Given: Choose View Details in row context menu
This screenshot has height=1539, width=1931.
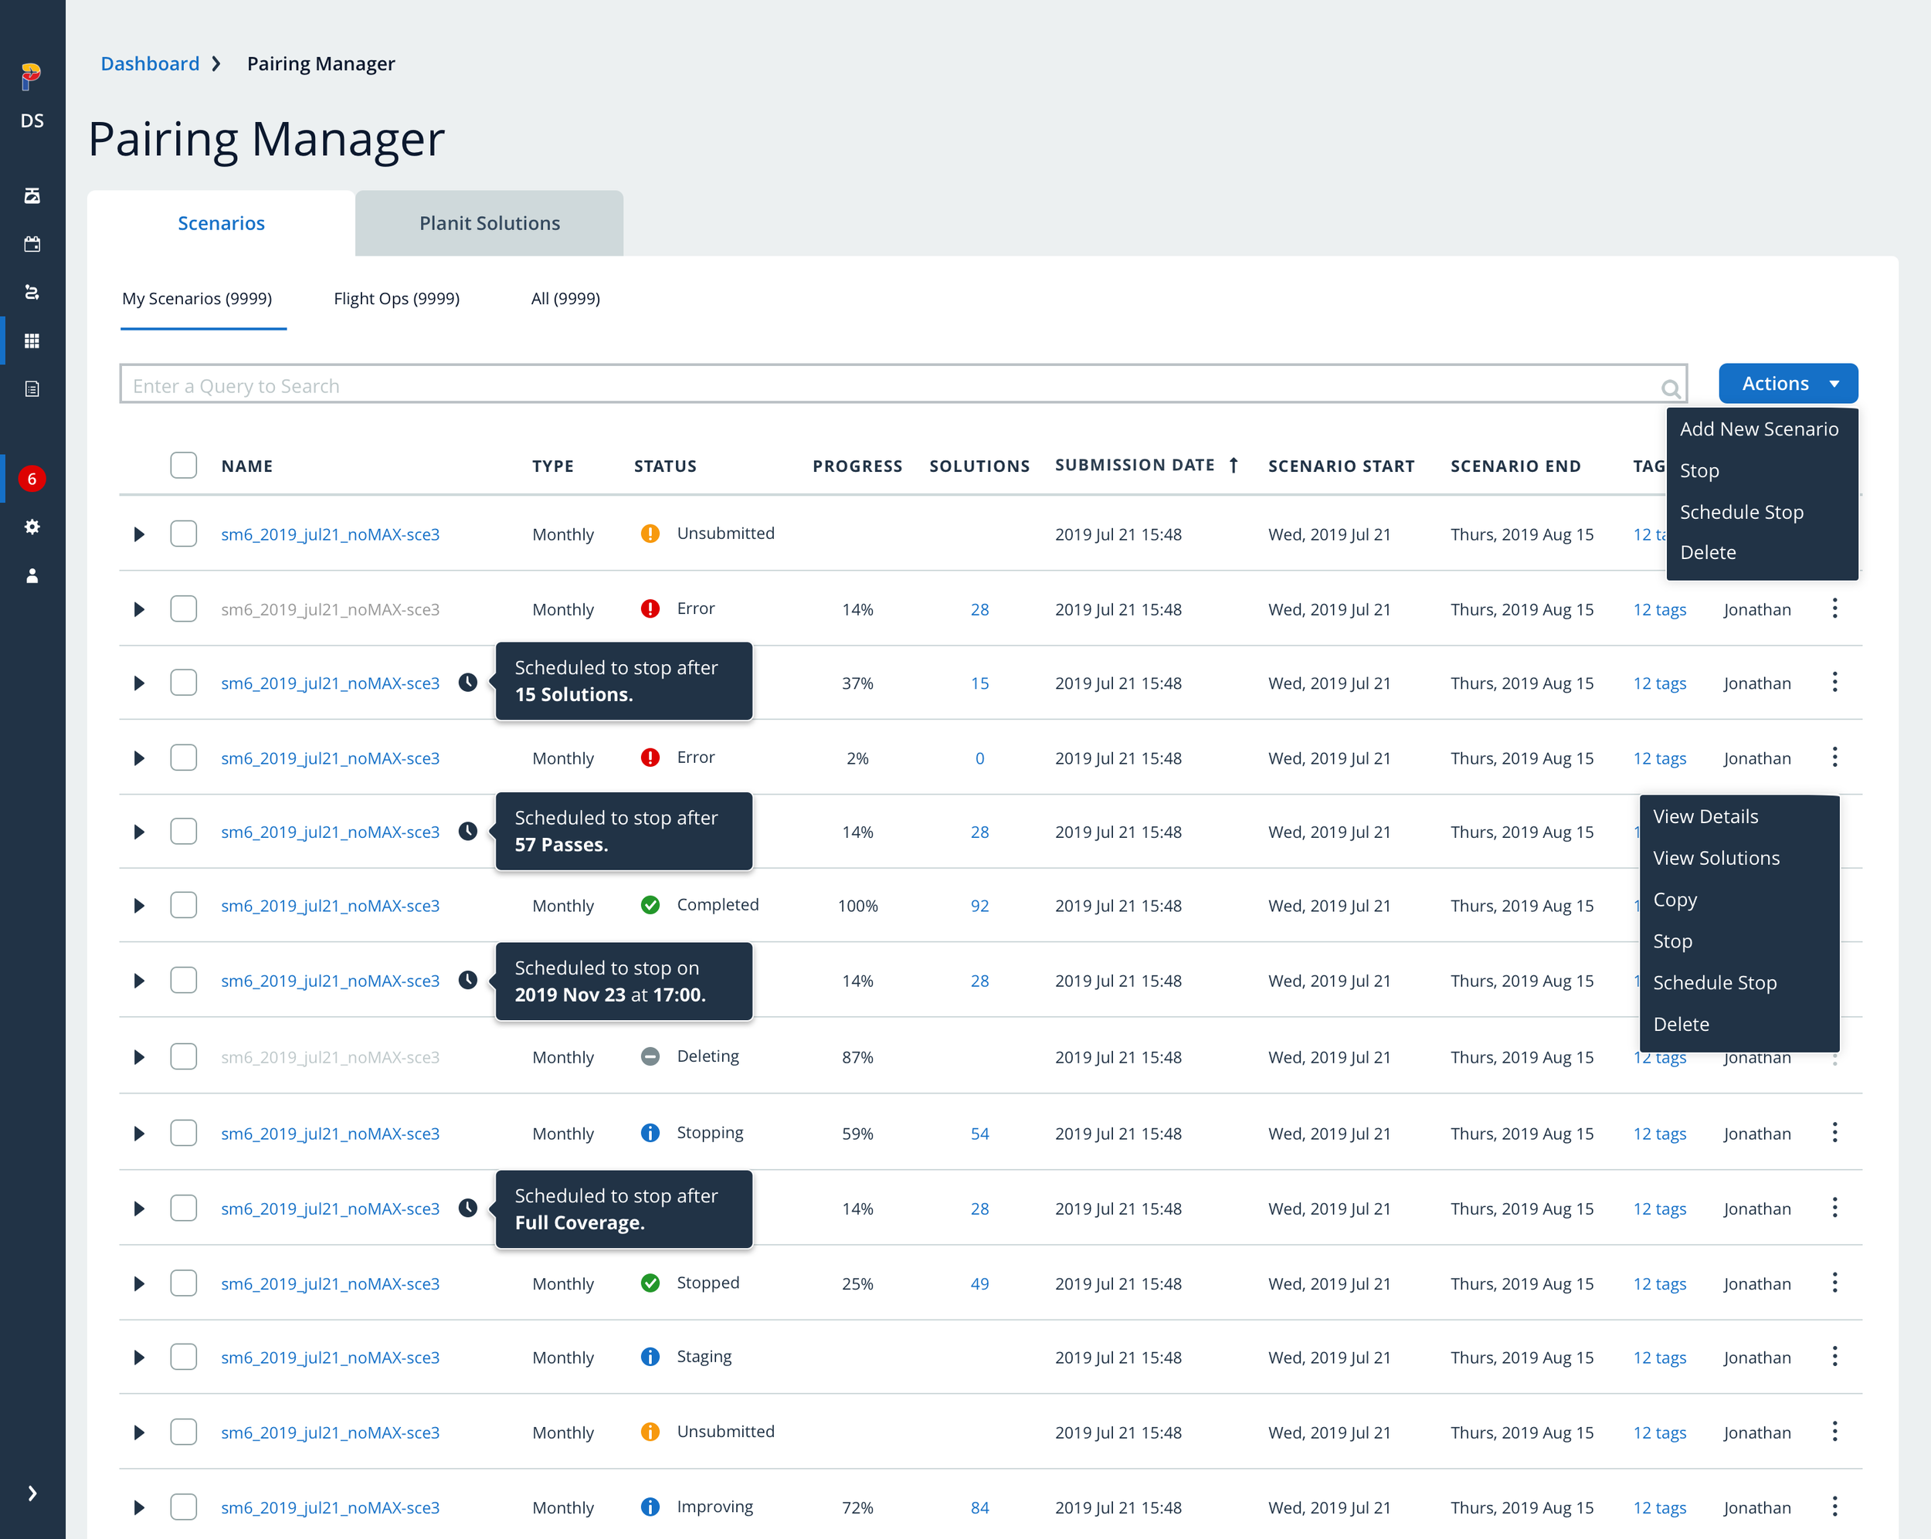Looking at the screenshot, I should [1705, 815].
